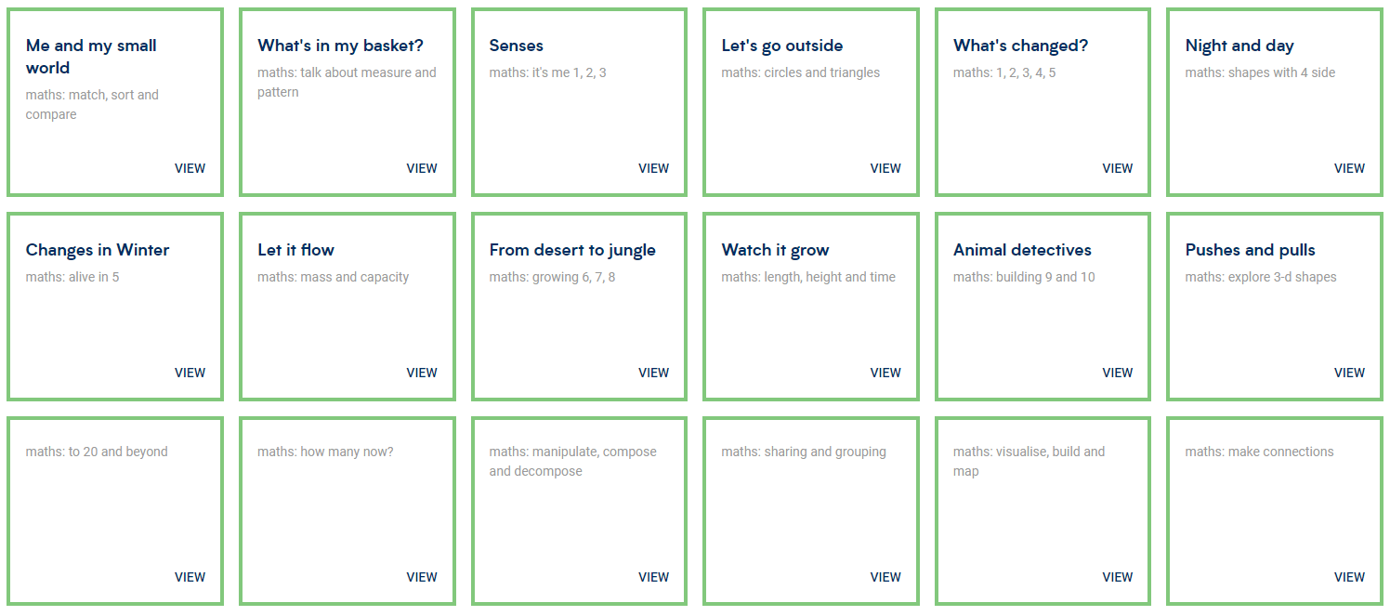This screenshot has width=1390, height=616.
Task: Click VIEW on 'to 20 and beyond' card
Action: point(190,577)
